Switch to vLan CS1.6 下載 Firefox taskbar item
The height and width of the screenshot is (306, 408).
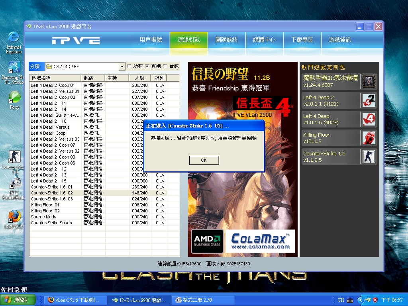point(75,300)
